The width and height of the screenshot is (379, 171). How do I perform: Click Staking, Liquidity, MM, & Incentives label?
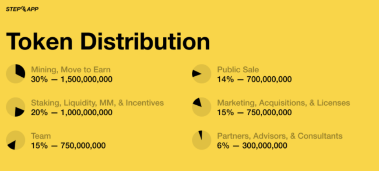pyautogui.click(x=98, y=103)
